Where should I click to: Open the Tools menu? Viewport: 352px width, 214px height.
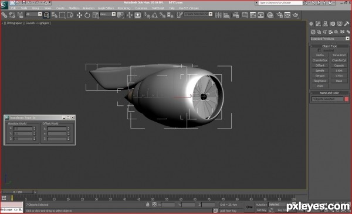[x=24, y=8]
